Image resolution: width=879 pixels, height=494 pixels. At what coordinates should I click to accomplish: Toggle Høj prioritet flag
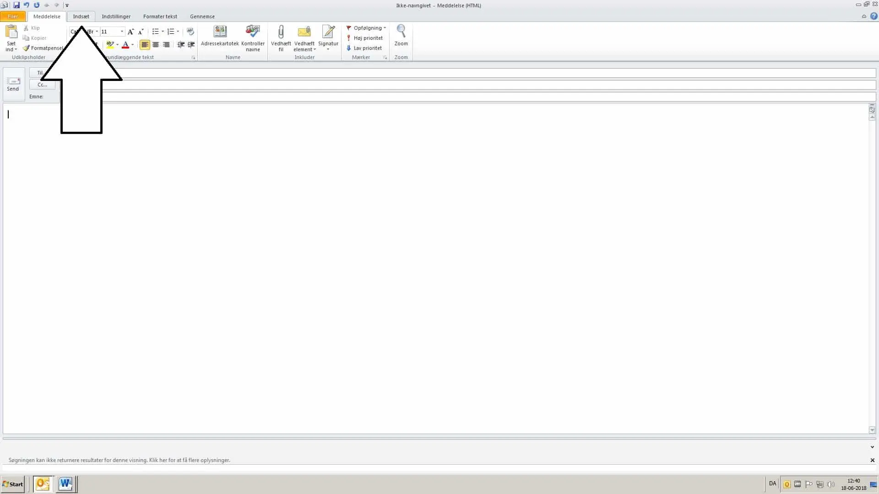364,38
